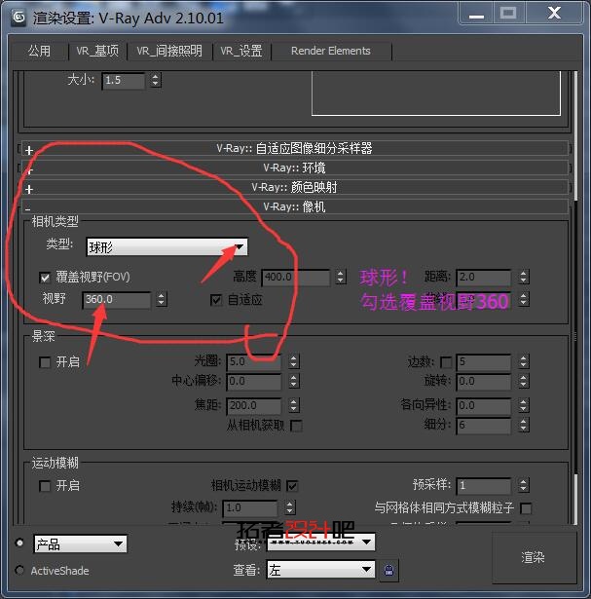Click the 旋转 value field
The height and width of the screenshot is (599, 591).
click(483, 382)
